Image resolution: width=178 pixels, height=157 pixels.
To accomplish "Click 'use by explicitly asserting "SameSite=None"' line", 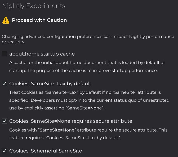I will coord(57,108).
